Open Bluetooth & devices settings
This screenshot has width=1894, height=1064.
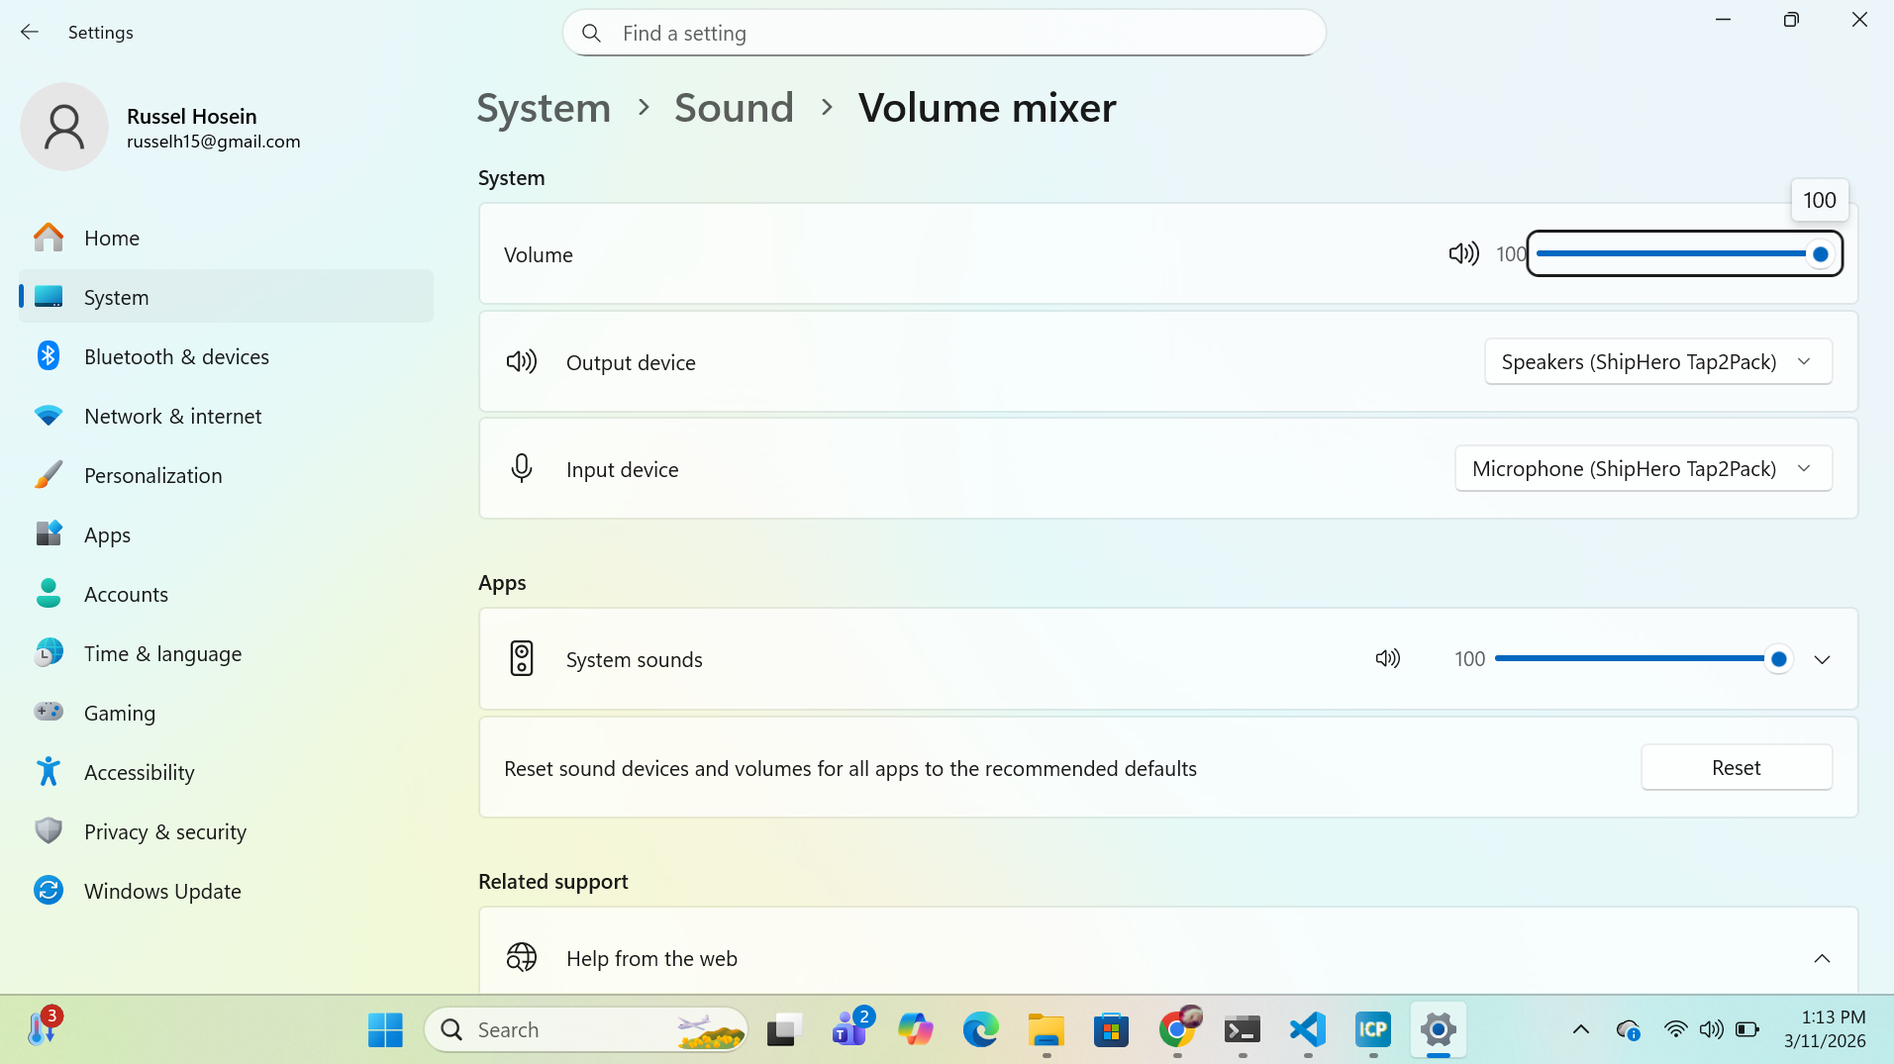click(x=176, y=356)
